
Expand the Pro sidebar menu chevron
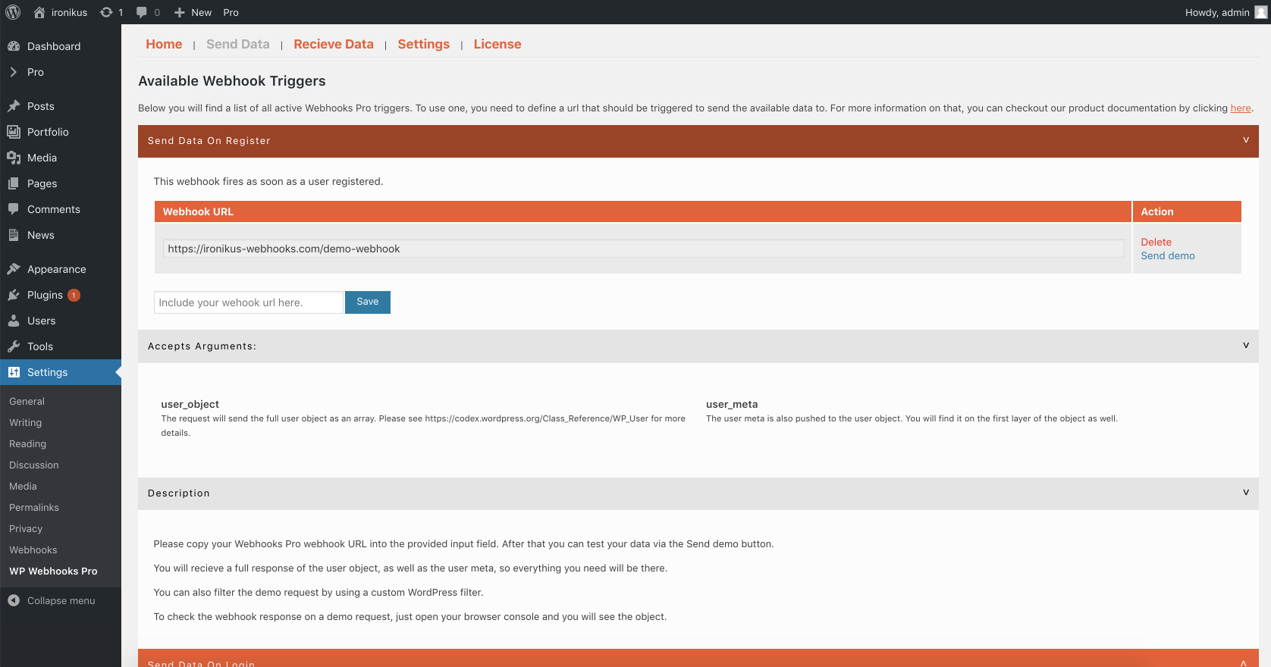tap(14, 72)
